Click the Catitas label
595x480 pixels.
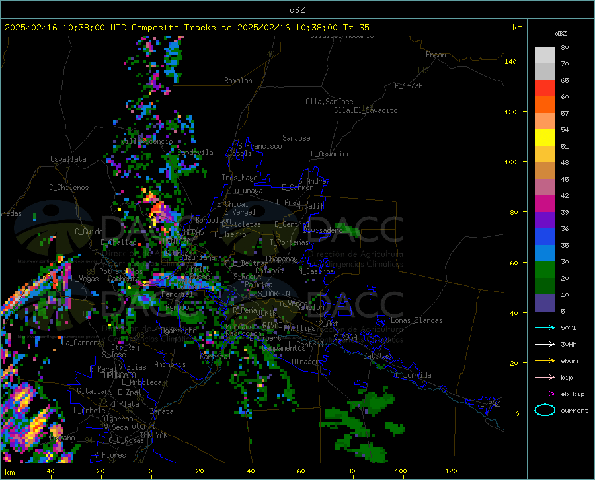(x=377, y=356)
